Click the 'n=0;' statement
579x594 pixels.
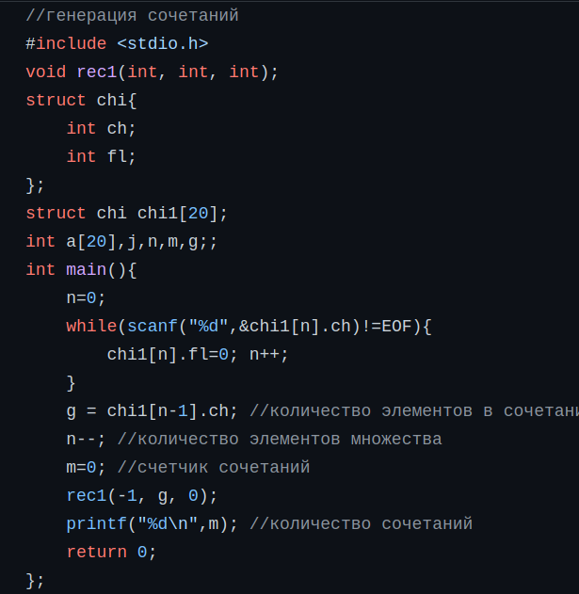pos(86,298)
